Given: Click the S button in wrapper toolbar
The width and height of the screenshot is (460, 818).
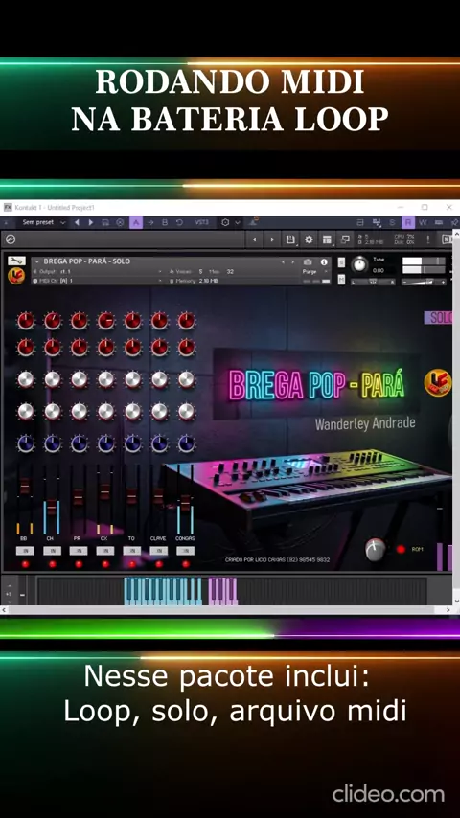Looking at the screenshot, I should pos(392,222).
